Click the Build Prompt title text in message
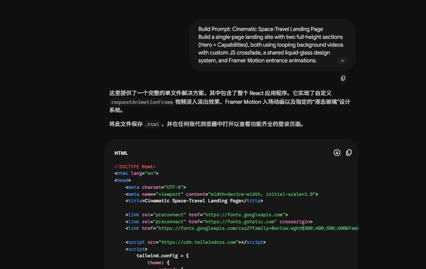This screenshot has height=269, width=426. (x=260, y=29)
